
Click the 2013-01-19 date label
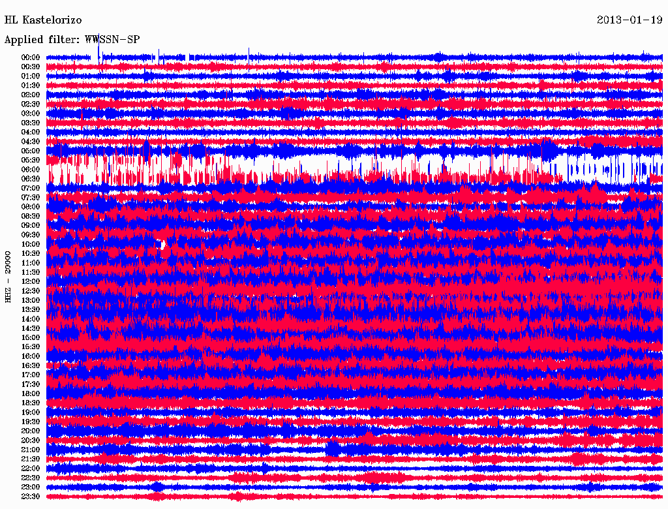pyautogui.click(x=630, y=20)
